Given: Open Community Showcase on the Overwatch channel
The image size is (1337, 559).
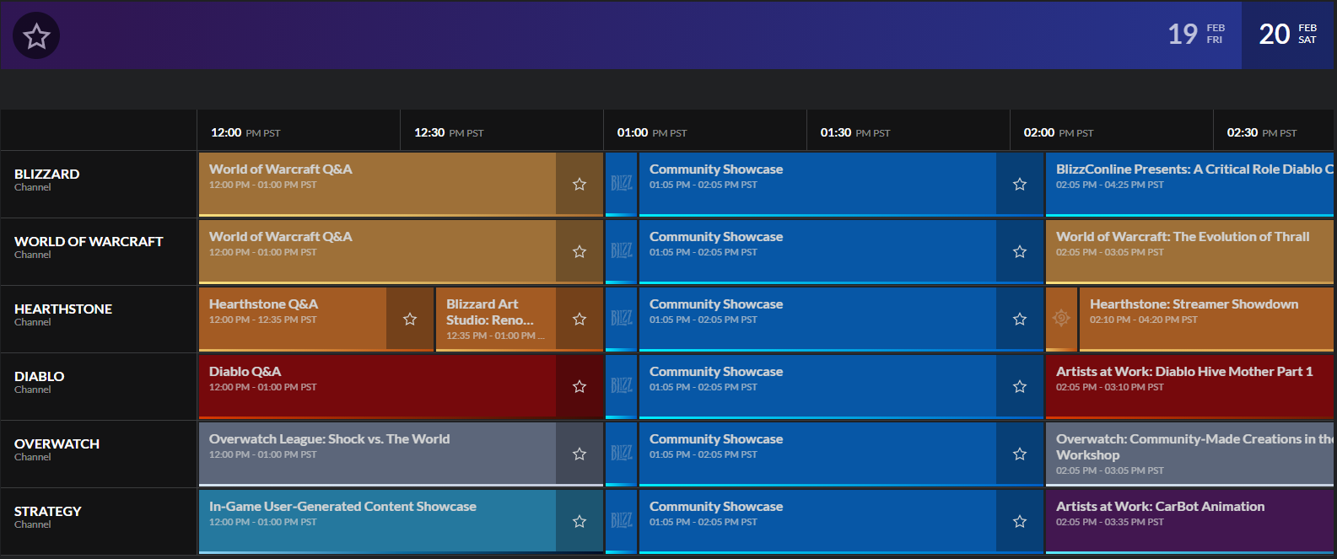Looking at the screenshot, I should (817, 454).
